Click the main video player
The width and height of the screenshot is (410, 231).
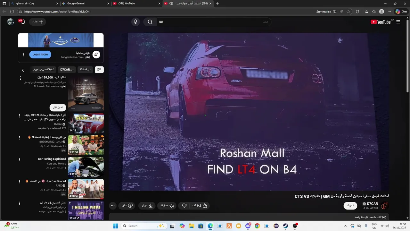tap(249, 112)
